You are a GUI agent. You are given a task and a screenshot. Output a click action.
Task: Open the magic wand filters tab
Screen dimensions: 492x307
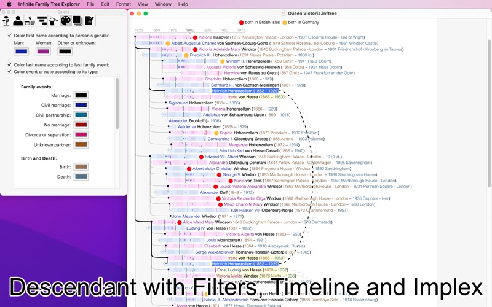pyautogui.click(x=54, y=21)
